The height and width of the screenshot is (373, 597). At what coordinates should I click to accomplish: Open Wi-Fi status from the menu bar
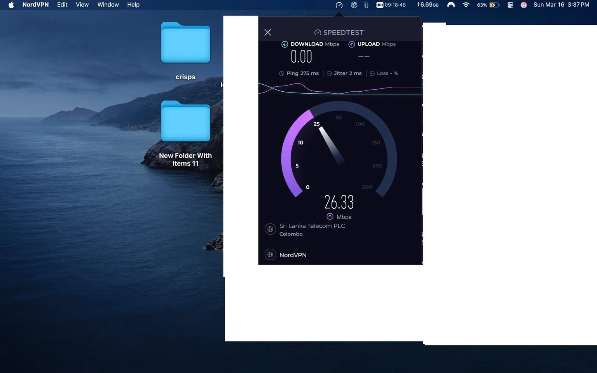(x=466, y=5)
